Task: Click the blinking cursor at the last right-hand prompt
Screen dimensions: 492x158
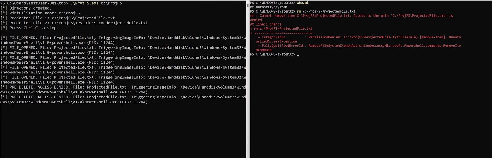Action: click(x=298, y=55)
